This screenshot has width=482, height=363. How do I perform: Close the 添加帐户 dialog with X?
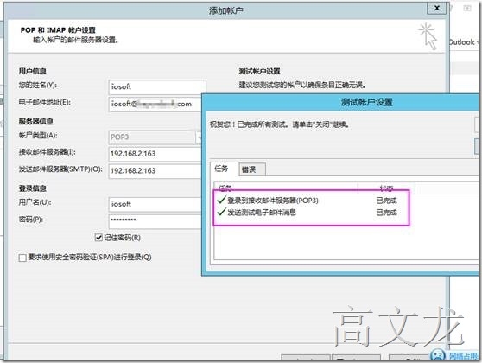436,9
